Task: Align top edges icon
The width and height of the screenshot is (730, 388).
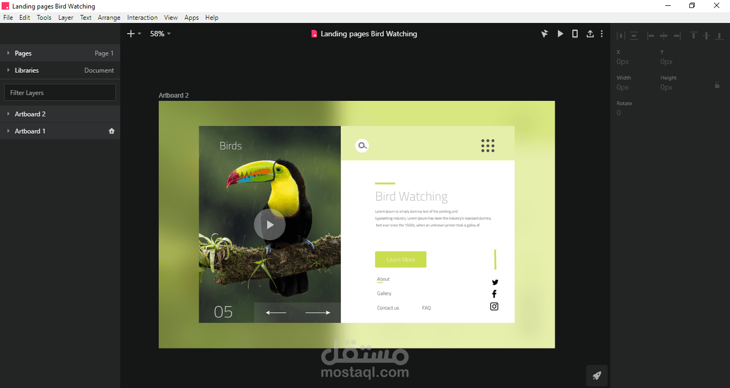Action: (x=694, y=36)
